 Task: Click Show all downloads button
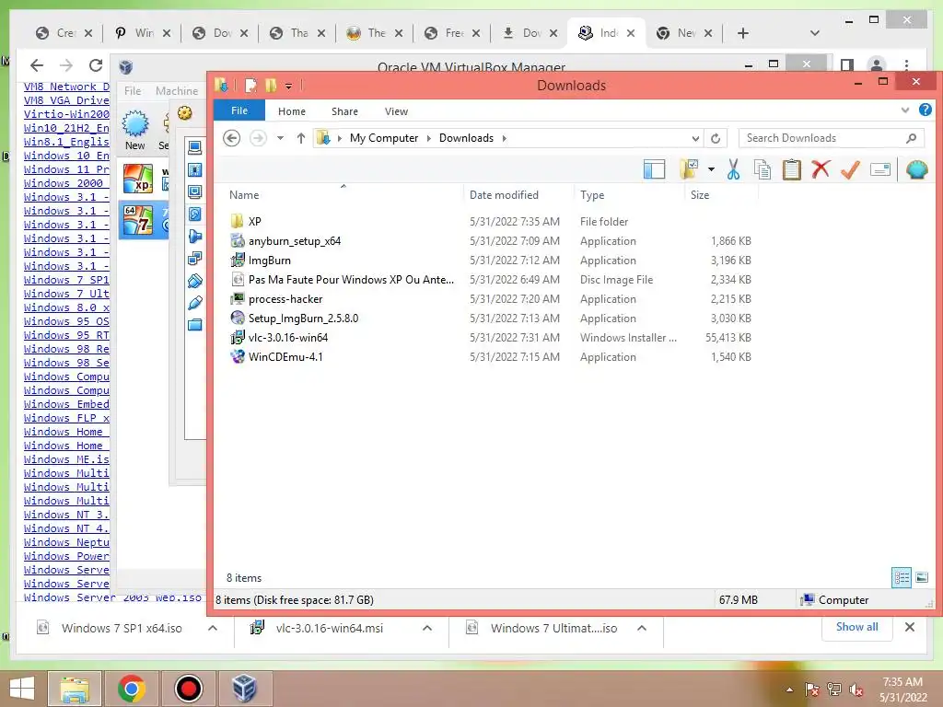tap(857, 627)
